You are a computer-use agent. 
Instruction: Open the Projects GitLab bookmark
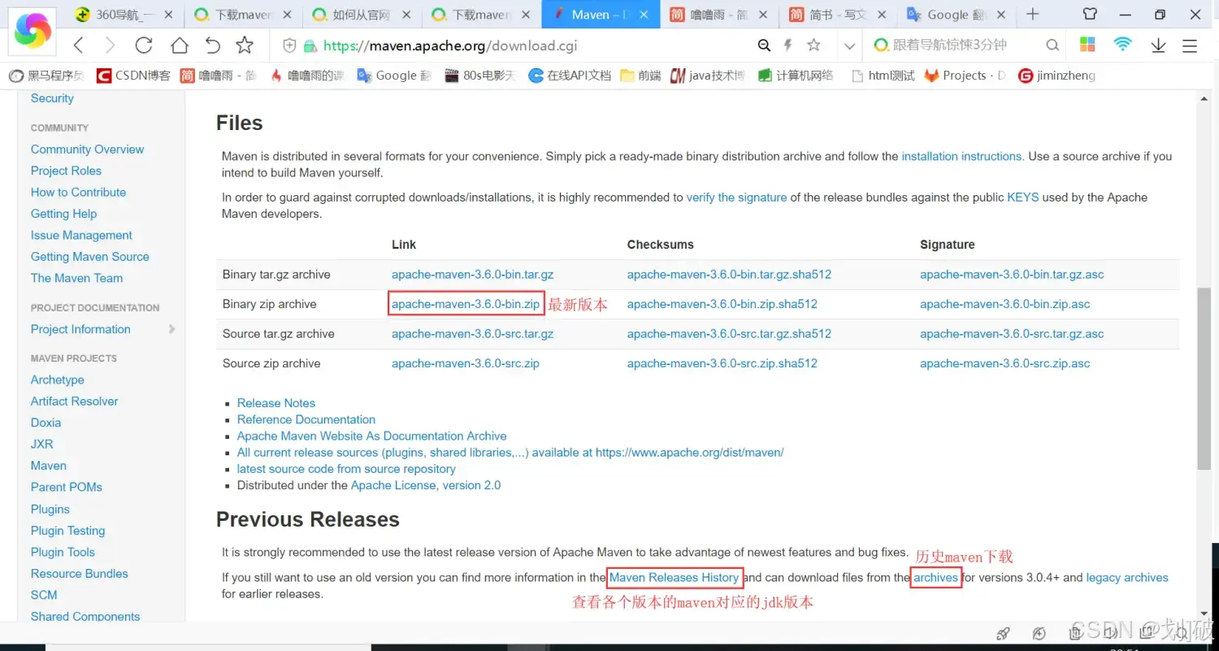(x=966, y=76)
